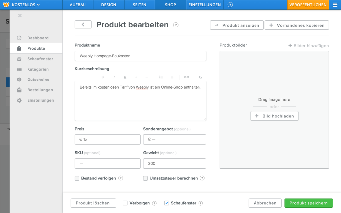The width and height of the screenshot is (341, 213).
Task: Focus the Gewicht input field
Action: (x=175, y=163)
